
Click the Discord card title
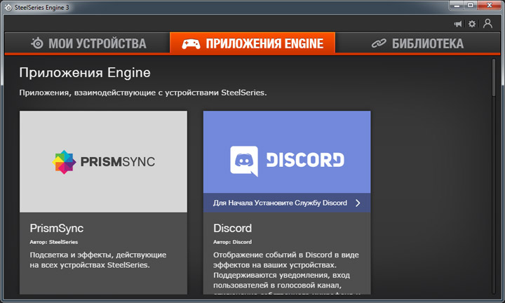(x=233, y=228)
